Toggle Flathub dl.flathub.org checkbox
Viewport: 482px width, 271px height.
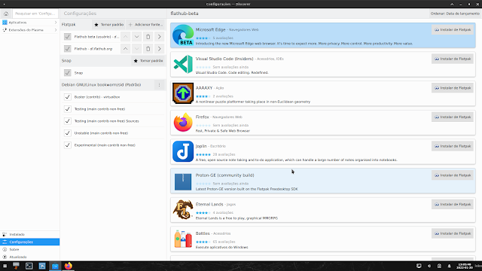point(68,49)
